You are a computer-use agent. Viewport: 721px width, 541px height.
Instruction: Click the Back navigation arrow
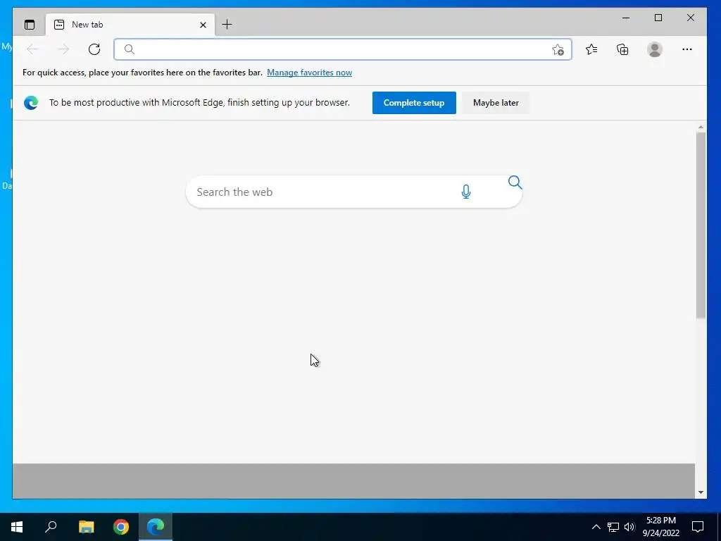[x=32, y=49]
